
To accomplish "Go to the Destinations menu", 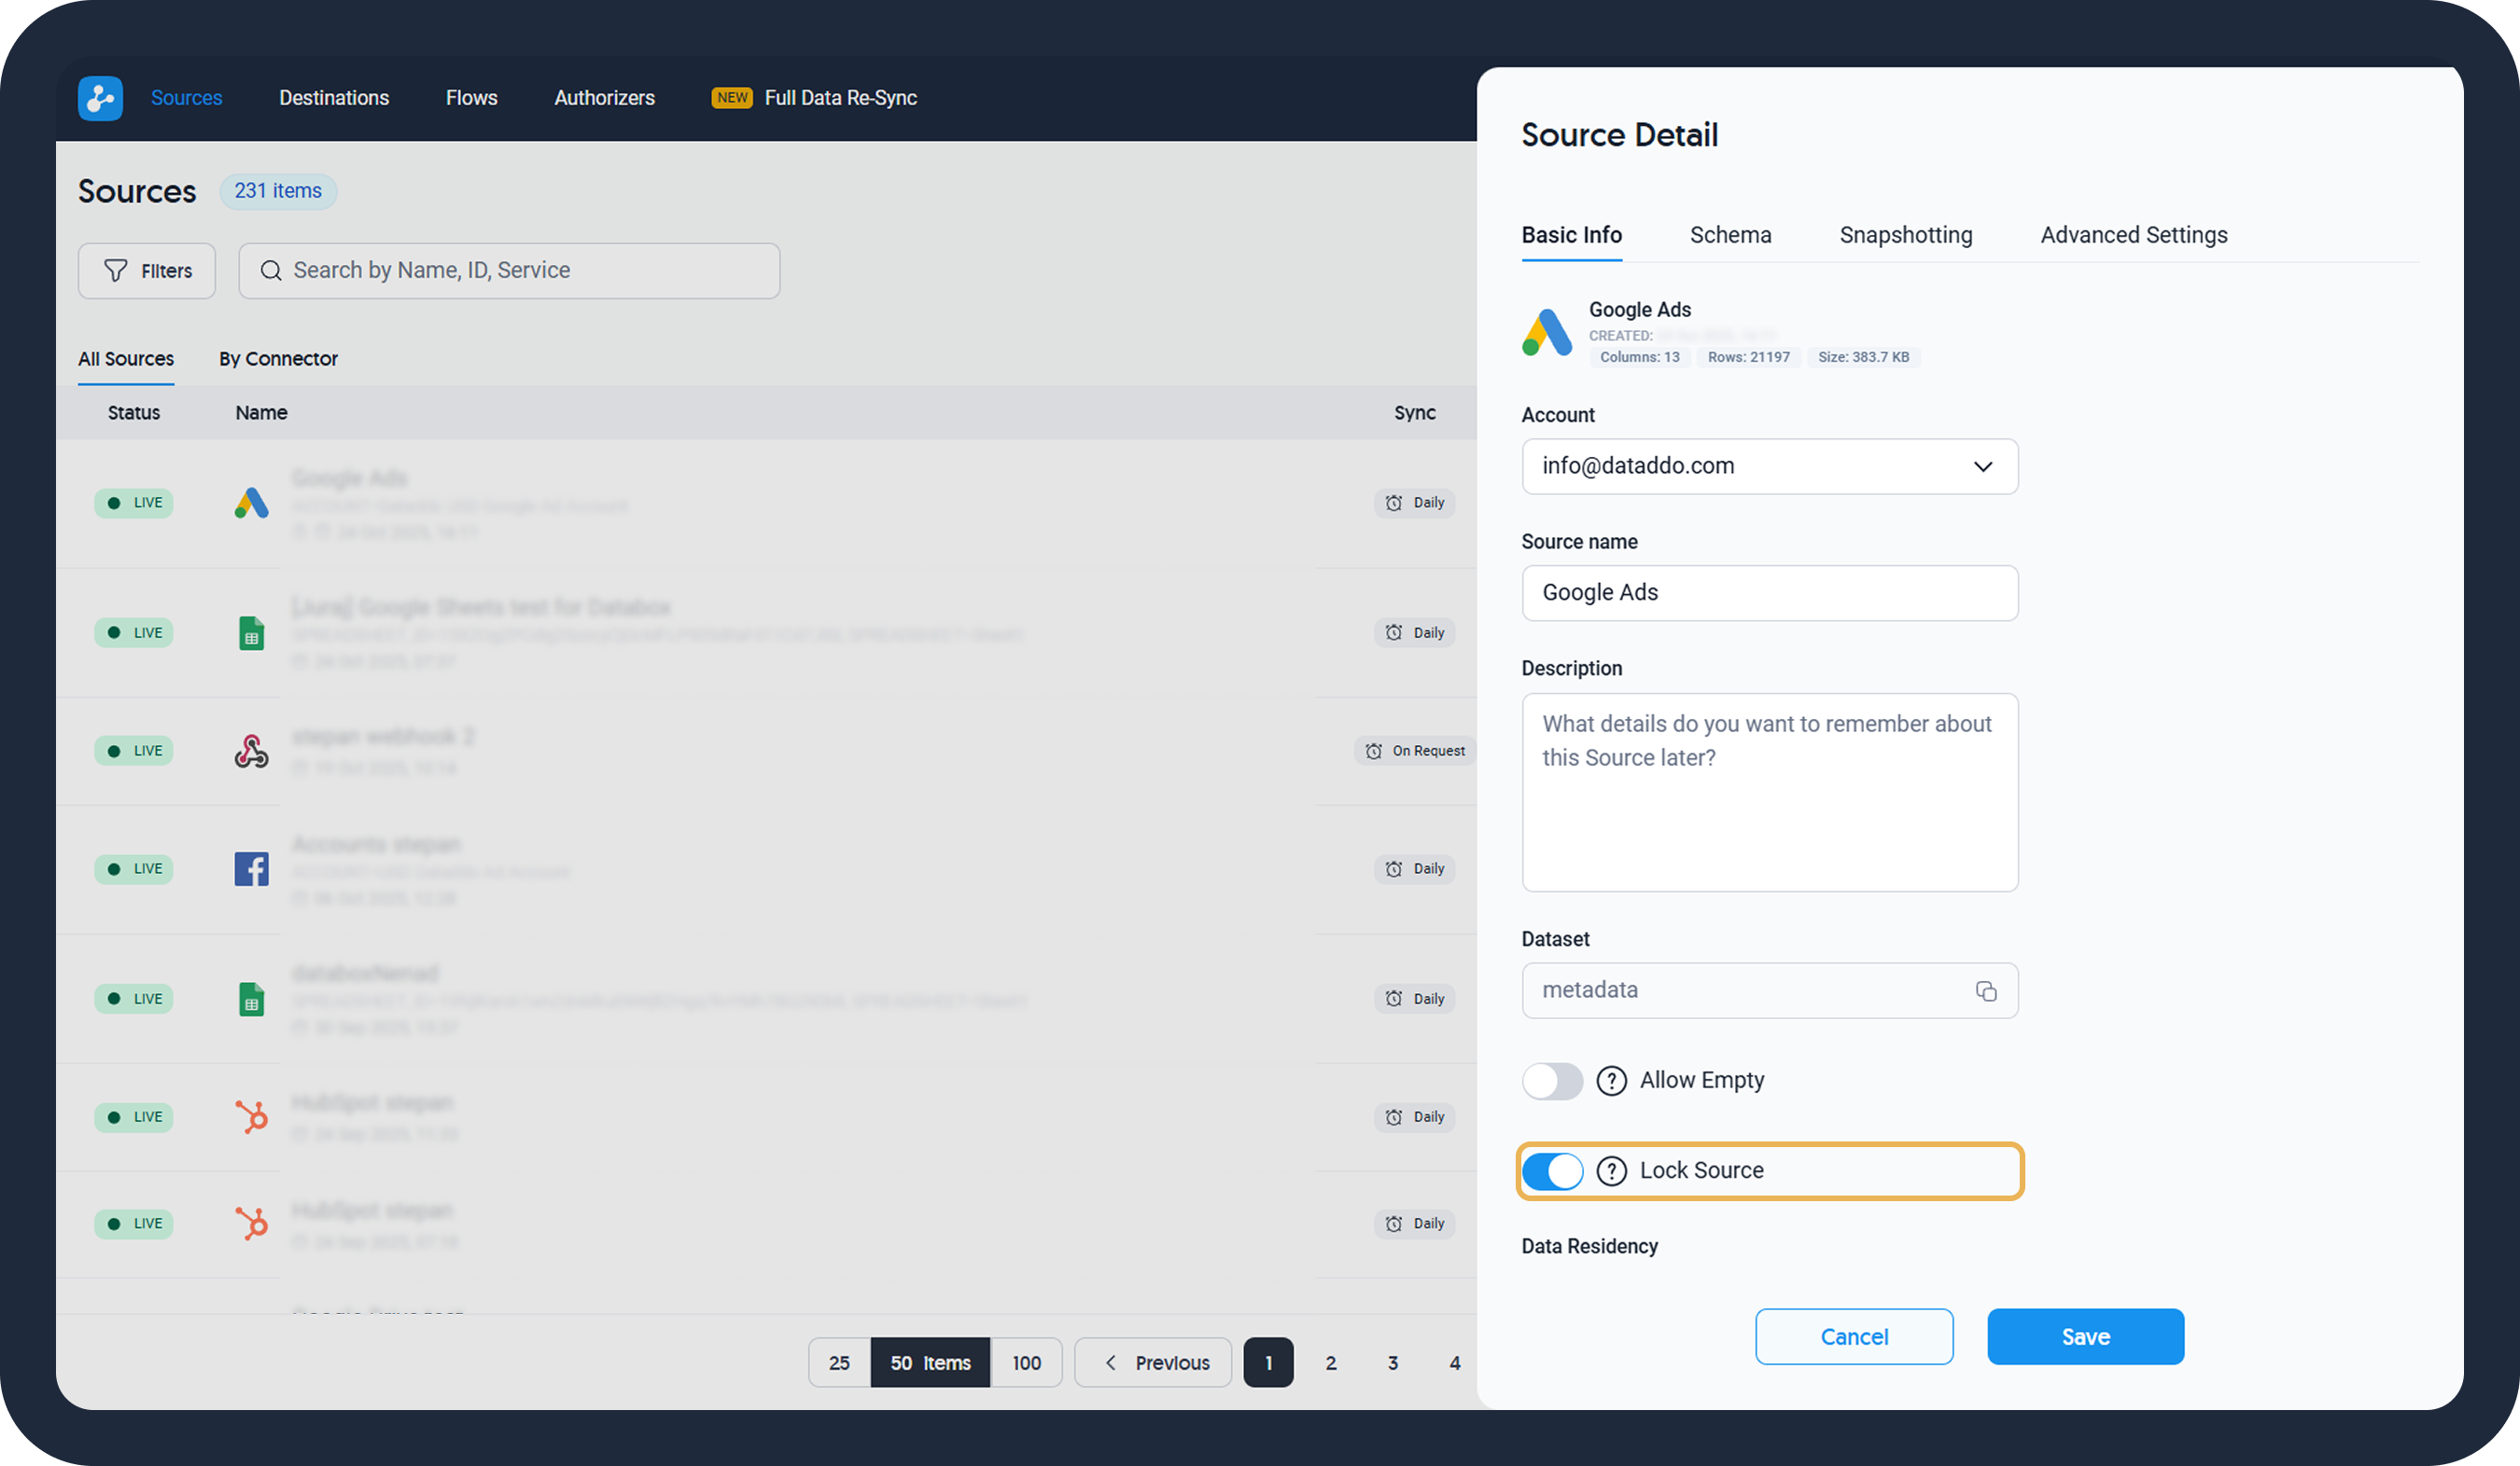I will pyautogui.click(x=334, y=98).
